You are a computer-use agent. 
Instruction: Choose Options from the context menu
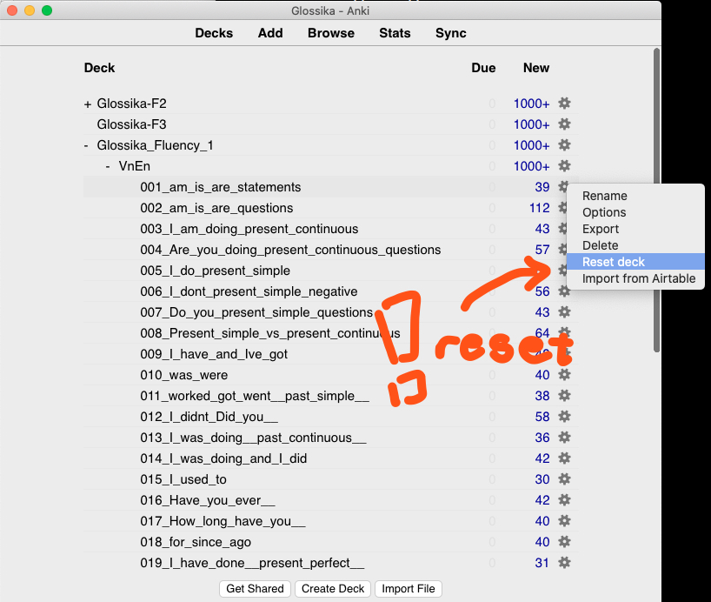pyautogui.click(x=635, y=212)
